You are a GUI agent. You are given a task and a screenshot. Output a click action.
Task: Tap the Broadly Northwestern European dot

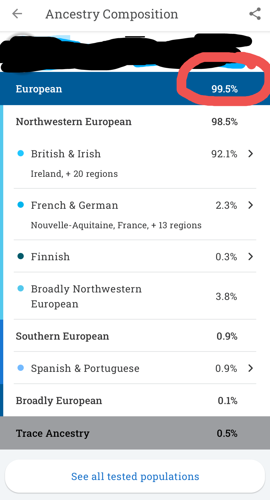point(21,288)
